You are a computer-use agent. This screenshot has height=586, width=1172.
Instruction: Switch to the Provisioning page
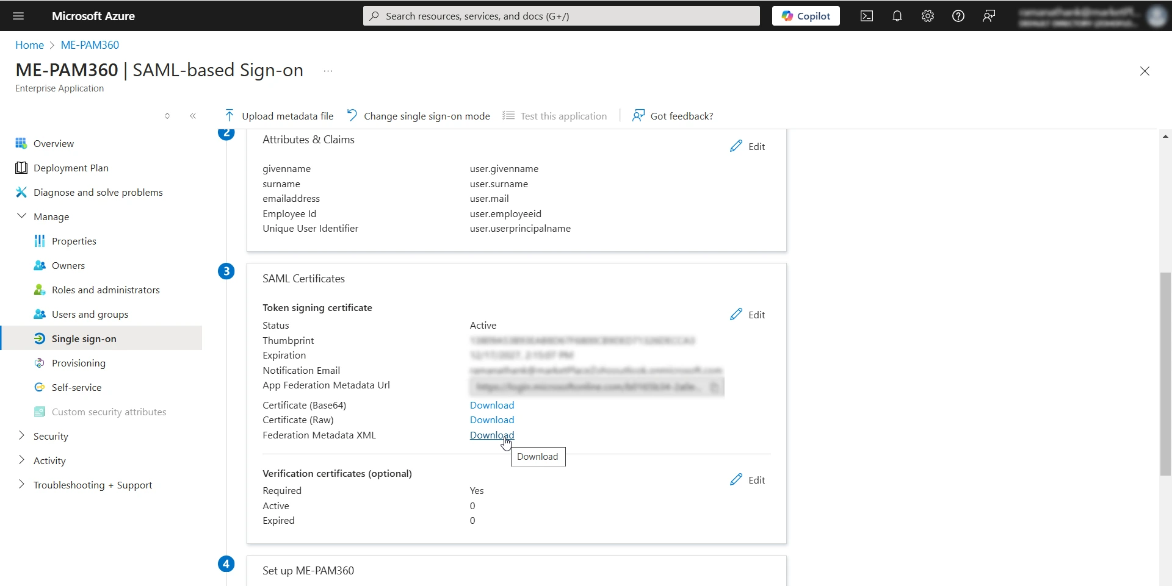pyautogui.click(x=79, y=363)
